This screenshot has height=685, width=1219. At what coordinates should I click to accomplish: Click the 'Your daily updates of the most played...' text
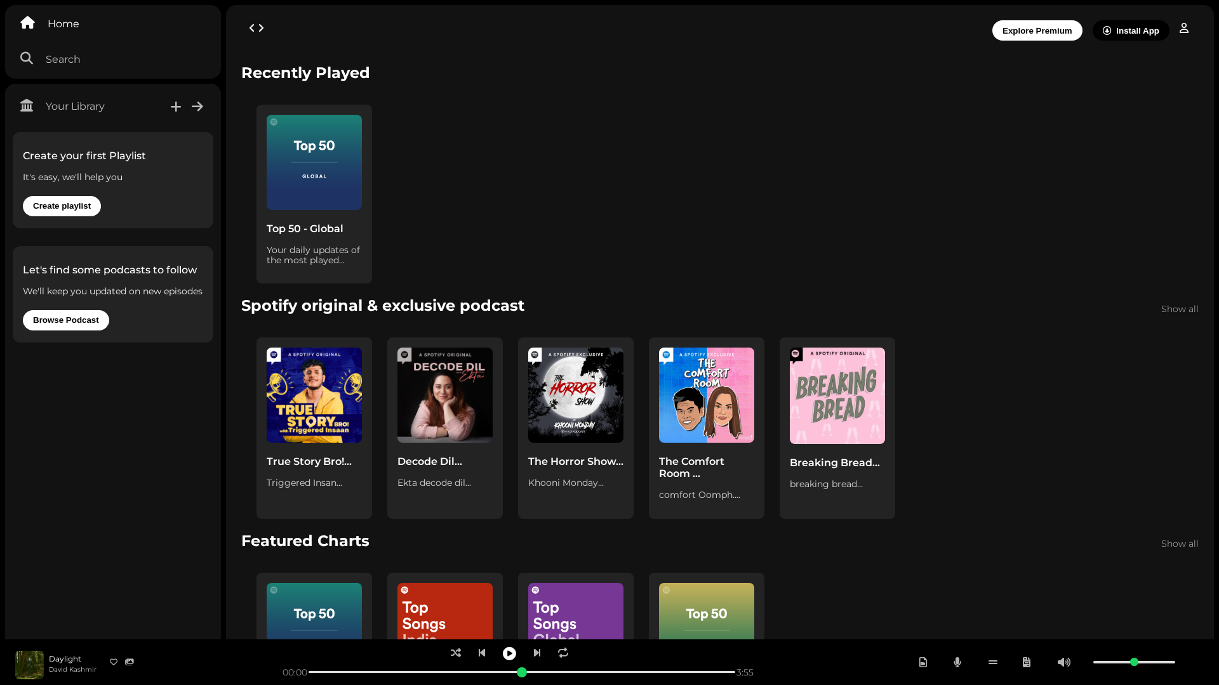tap(313, 255)
